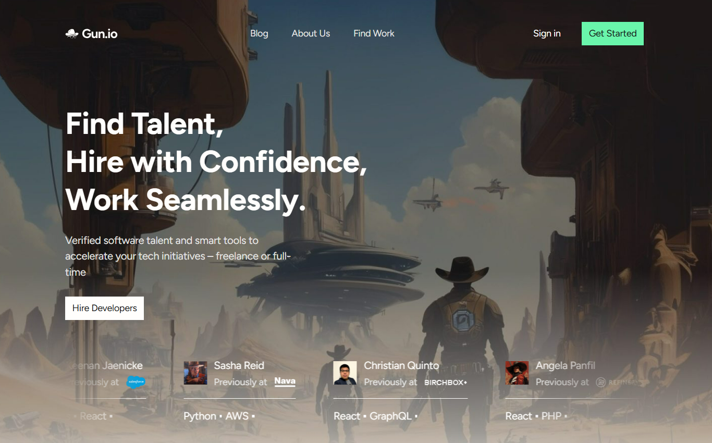This screenshot has height=443, width=712.
Task: Click the Nava company logo
Action: pyautogui.click(x=285, y=382)
